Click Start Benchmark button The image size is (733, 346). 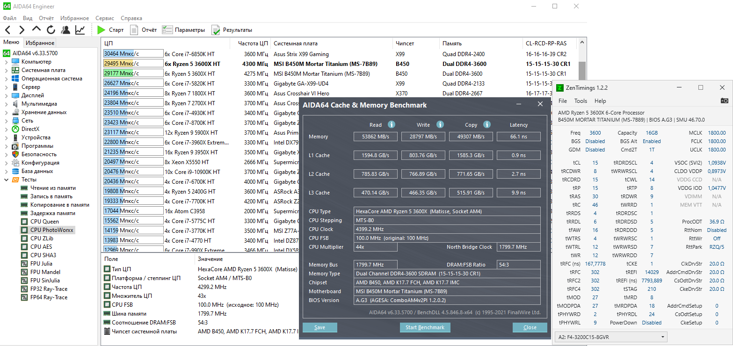425,327
